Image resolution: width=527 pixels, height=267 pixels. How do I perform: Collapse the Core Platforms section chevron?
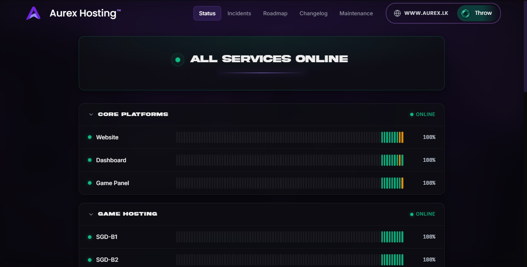pos(91,114)
